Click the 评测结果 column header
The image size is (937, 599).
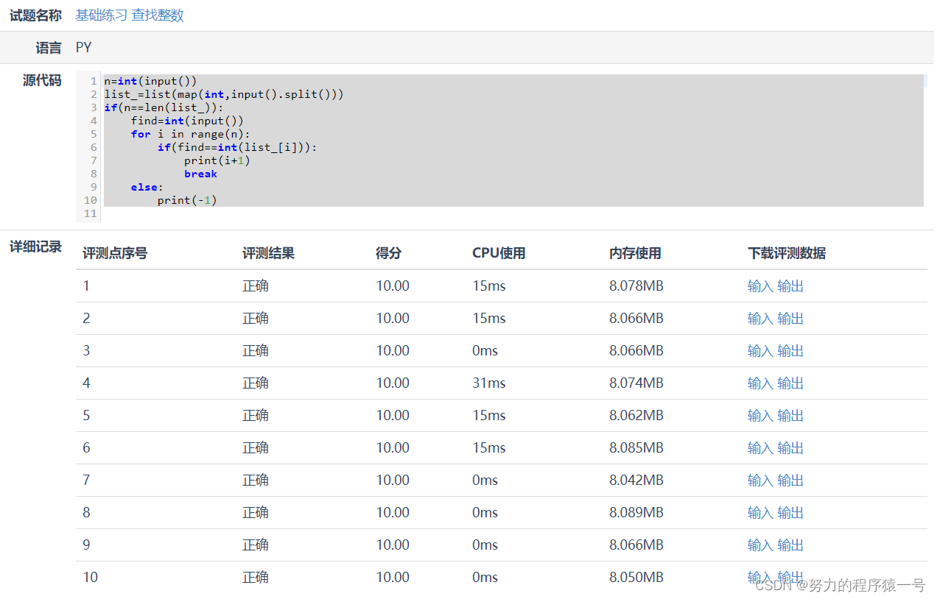[268, 253]
